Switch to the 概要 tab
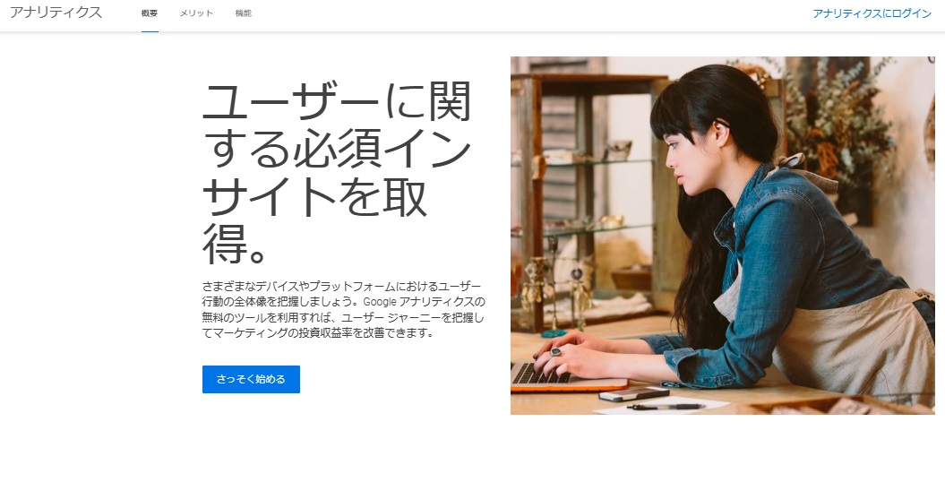Image resolution: width=945 pixels, height=482 pixels. pyautogui.click(x=150, y=13)
